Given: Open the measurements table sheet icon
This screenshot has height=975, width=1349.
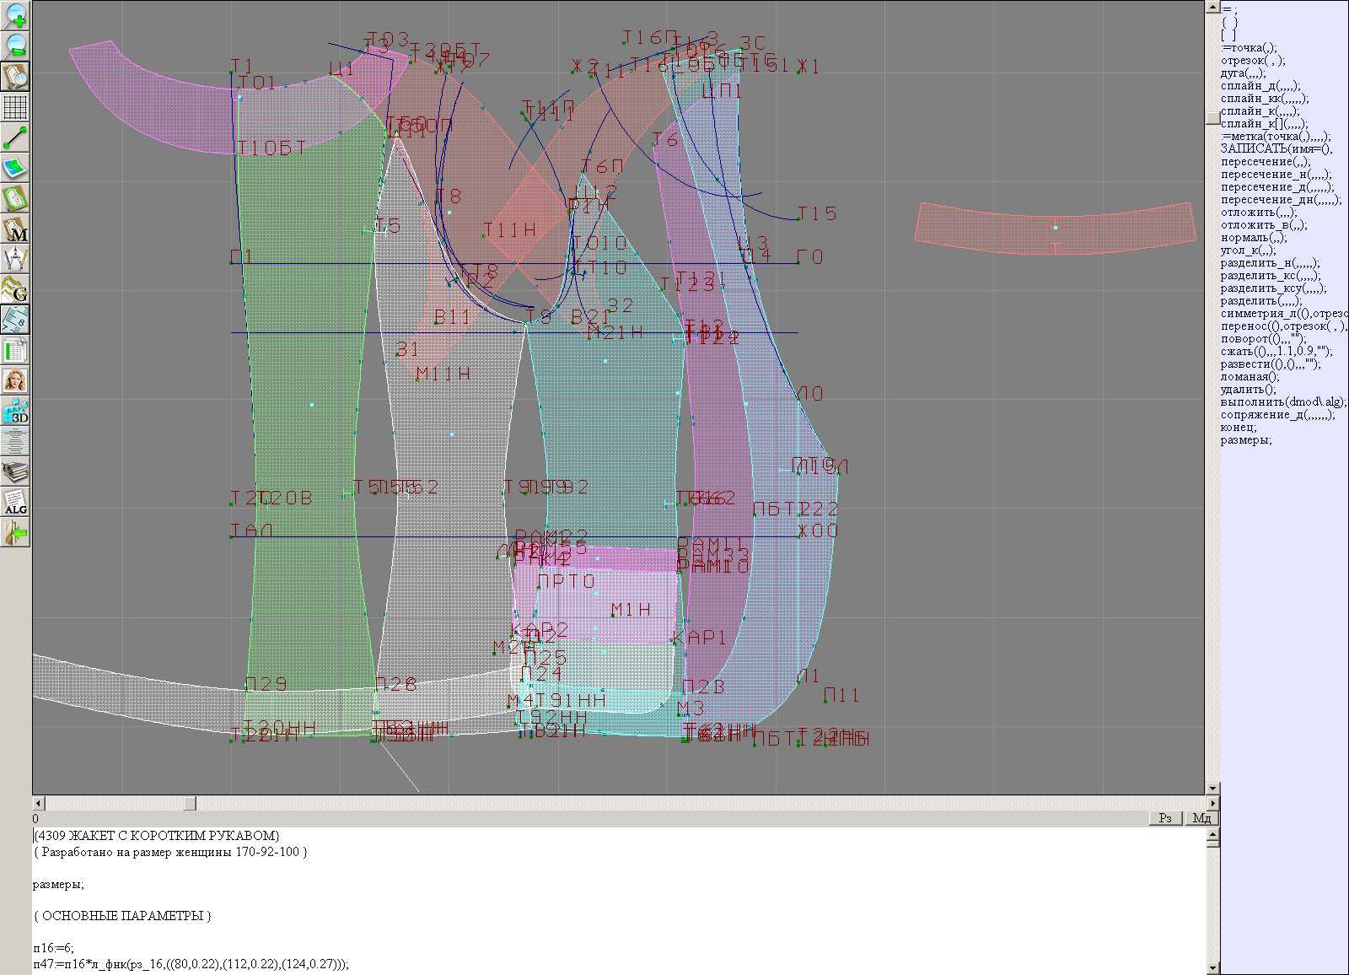Looking at the screenshot, I should [x=15, y=350].
